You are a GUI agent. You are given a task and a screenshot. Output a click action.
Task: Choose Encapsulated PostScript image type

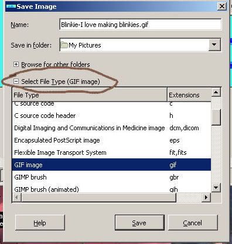coord(111,140)
